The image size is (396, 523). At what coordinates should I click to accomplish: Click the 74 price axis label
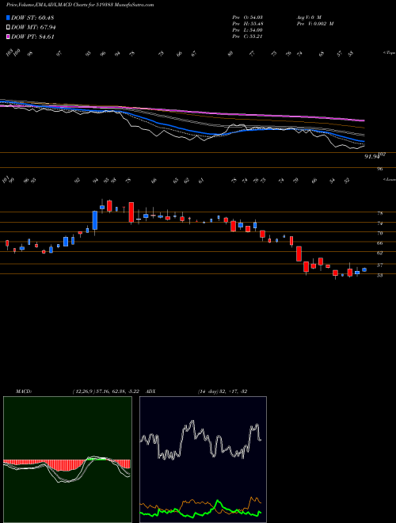(379, 223)
